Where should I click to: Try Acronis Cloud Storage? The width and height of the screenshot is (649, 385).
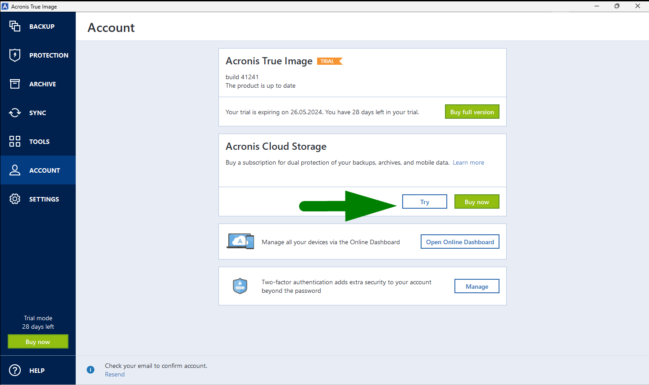click(x=424, y=201)
